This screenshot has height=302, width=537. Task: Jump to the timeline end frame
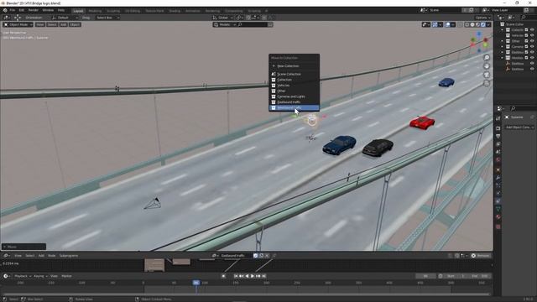coord(263,276)
